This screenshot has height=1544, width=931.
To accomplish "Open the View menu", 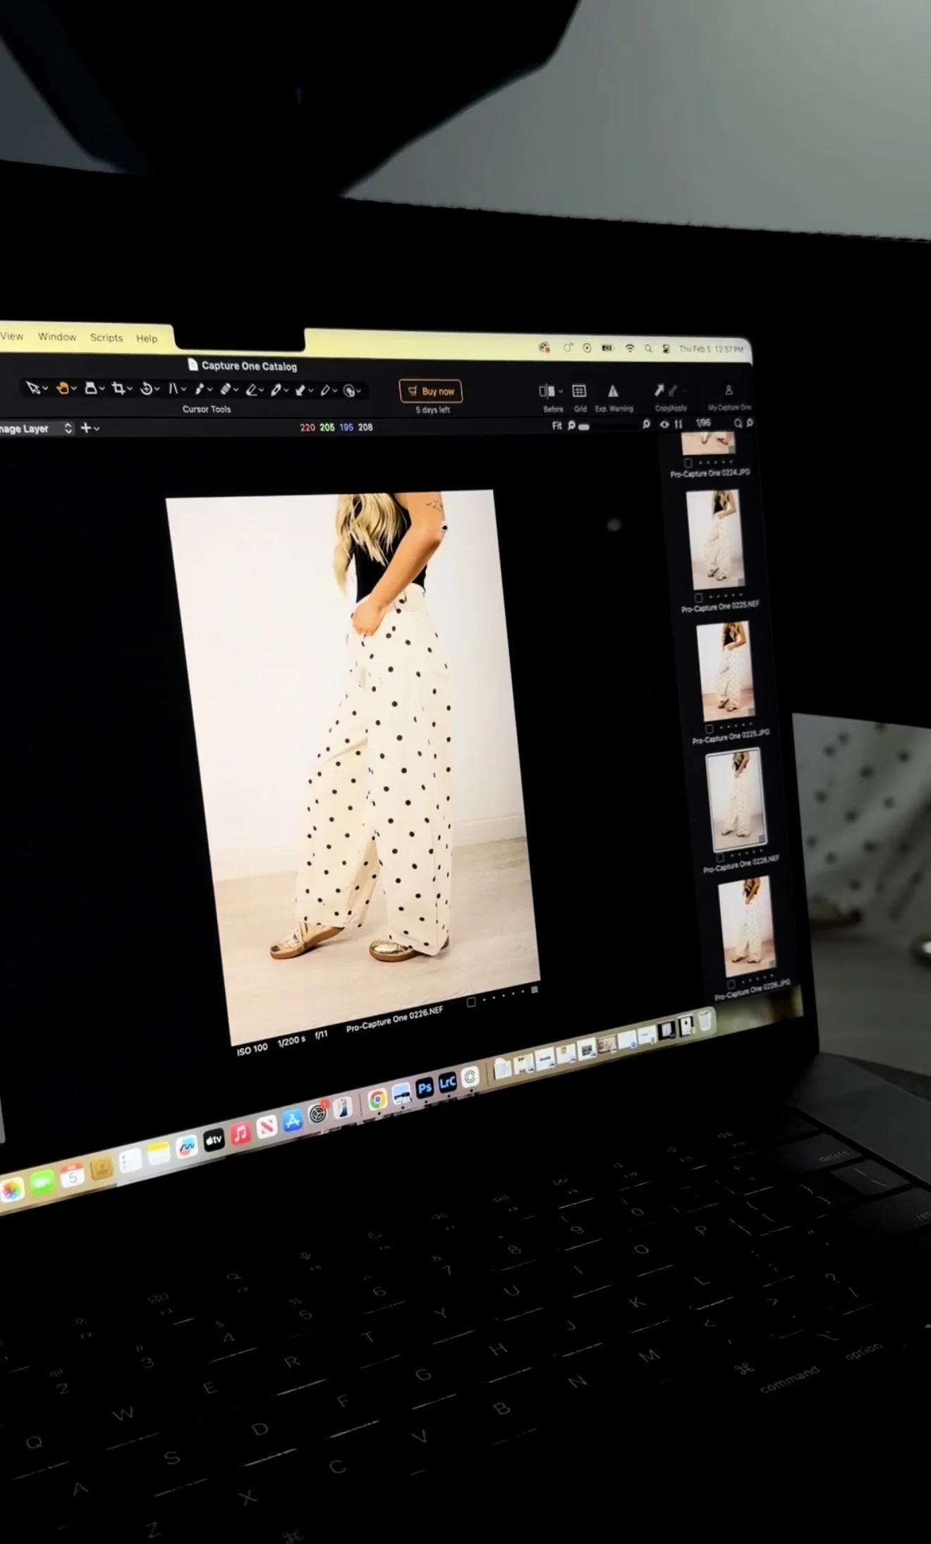I will tap(11, 336).
